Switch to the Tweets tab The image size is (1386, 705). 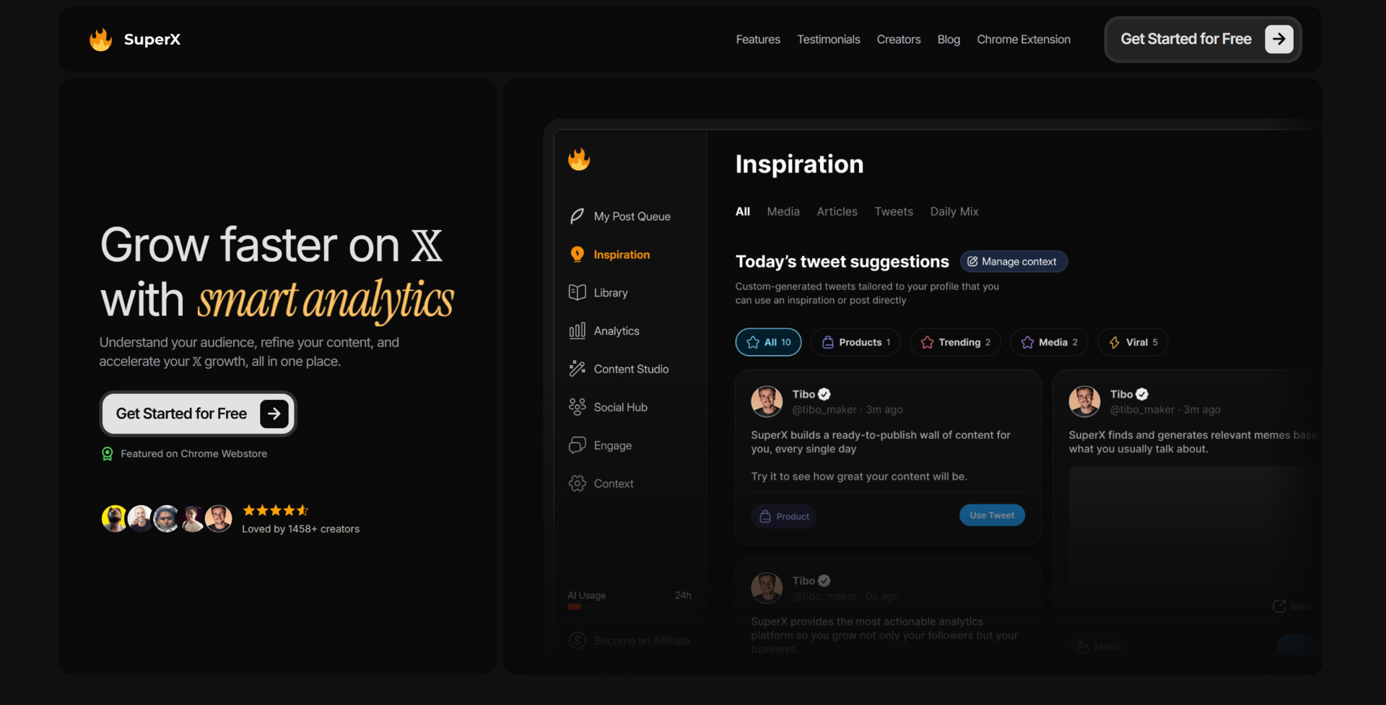[894, 211]
